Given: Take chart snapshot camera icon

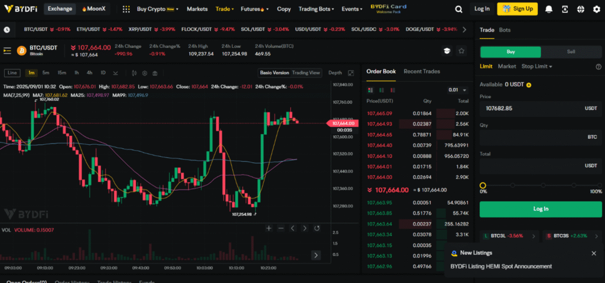Looking at the screenshot, I should pos(155,73).
